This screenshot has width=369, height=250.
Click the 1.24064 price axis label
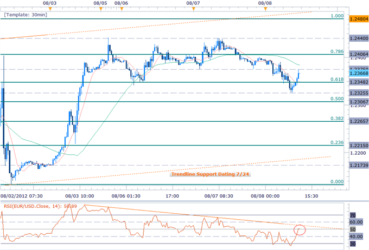(357, 54)
